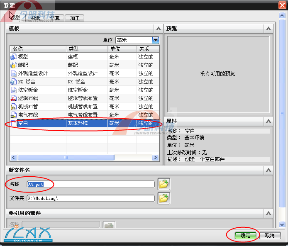Select the 航空钣金 row name
The height and width of the screenshot is (246, 288).
tap(28, 90)
